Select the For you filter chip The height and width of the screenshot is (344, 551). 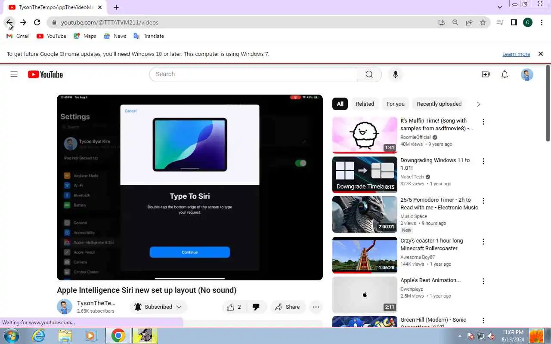click(x=395, y=104)
